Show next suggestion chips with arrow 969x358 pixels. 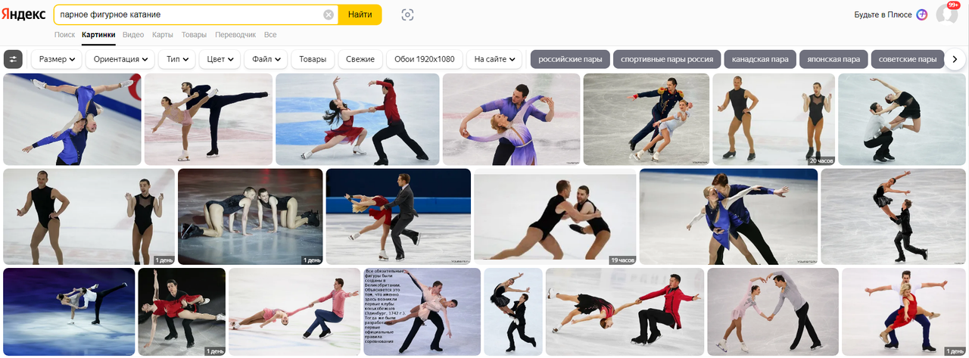pyautogui.click(x=955, y=59)
